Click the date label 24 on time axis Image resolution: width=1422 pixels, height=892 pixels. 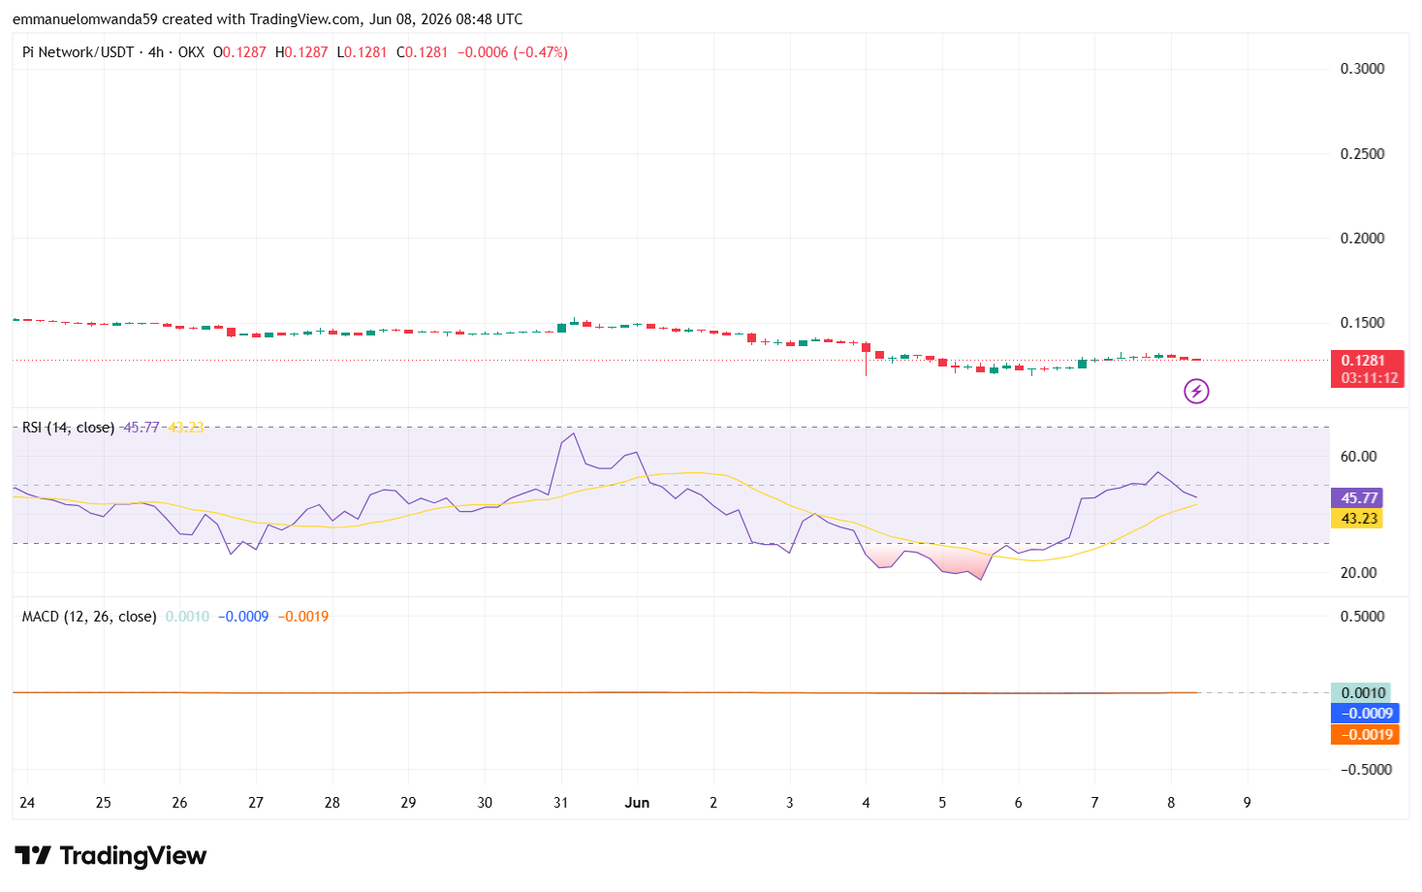(x=27, y=803)
